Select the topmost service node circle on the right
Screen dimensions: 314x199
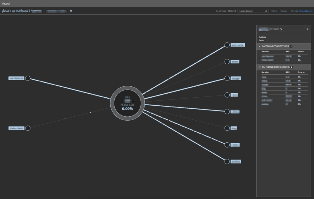click(x=227, y=45)
